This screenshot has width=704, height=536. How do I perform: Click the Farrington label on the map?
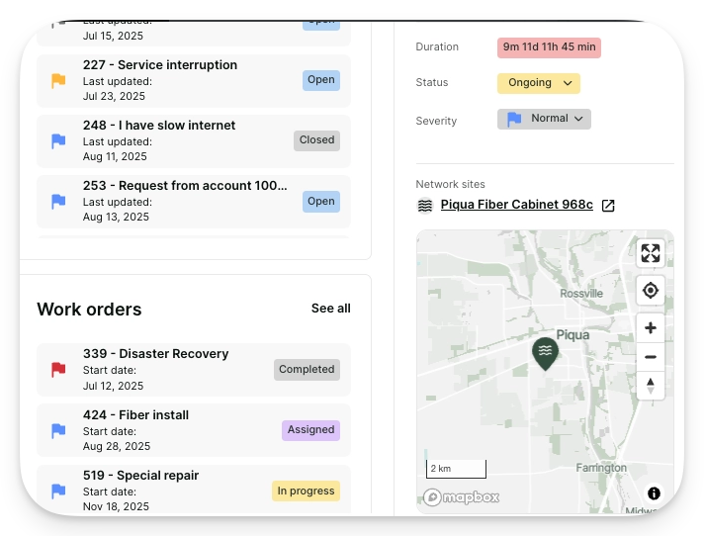point(601,468)
